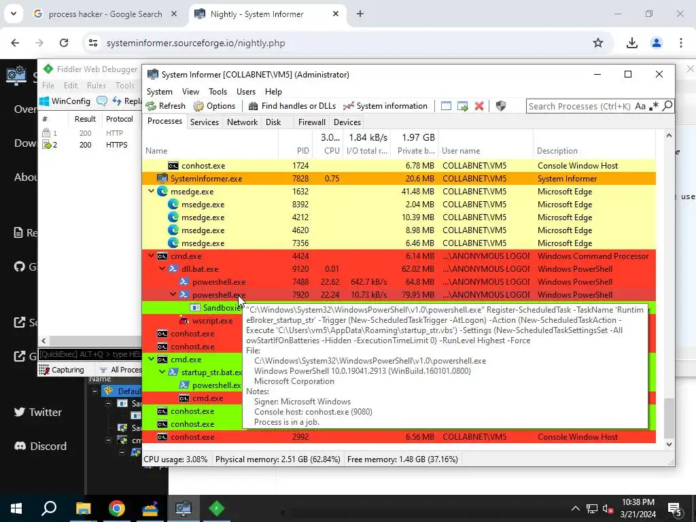Open the Users menu in System Informer
The height and width of the screenshot is (522, 696).
(x=246, y=92)
